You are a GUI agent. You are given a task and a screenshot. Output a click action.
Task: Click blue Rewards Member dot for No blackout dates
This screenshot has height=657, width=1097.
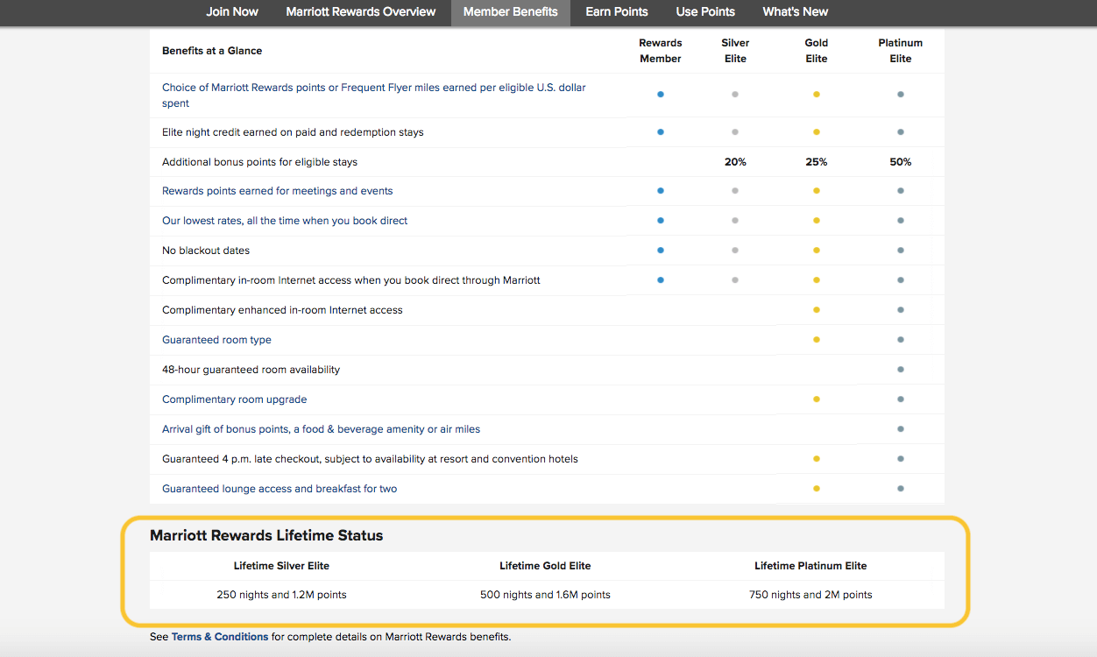661,251
